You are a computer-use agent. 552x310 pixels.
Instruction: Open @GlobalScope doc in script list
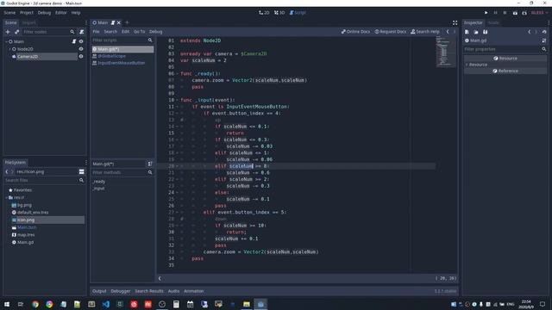(x=111, y=56)
